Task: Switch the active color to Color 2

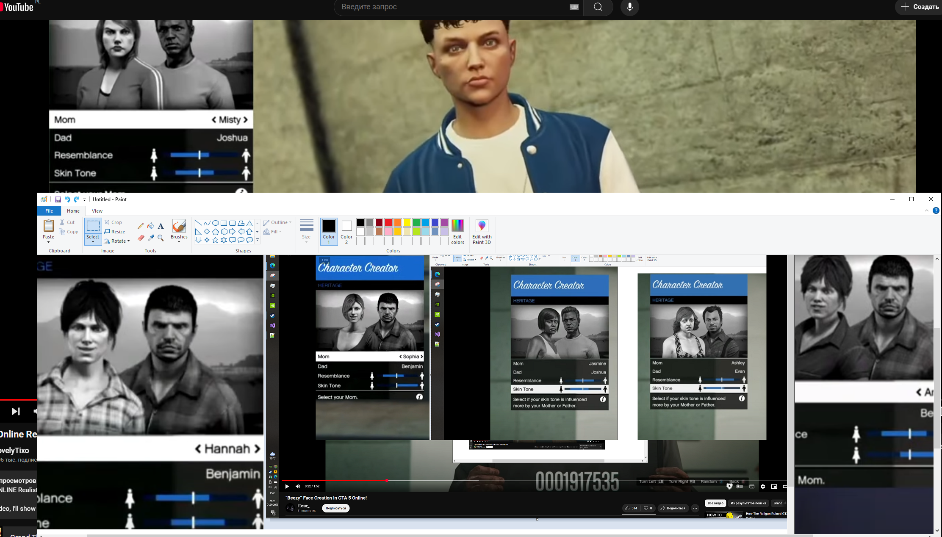Action: click(x=346, y=231)
